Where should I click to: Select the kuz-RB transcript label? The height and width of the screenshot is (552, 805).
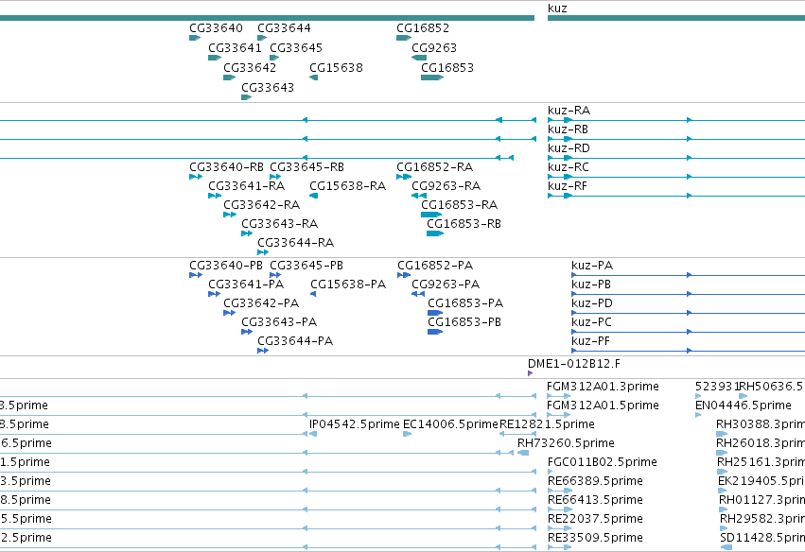pyautogui.click(x=568, y=129)
